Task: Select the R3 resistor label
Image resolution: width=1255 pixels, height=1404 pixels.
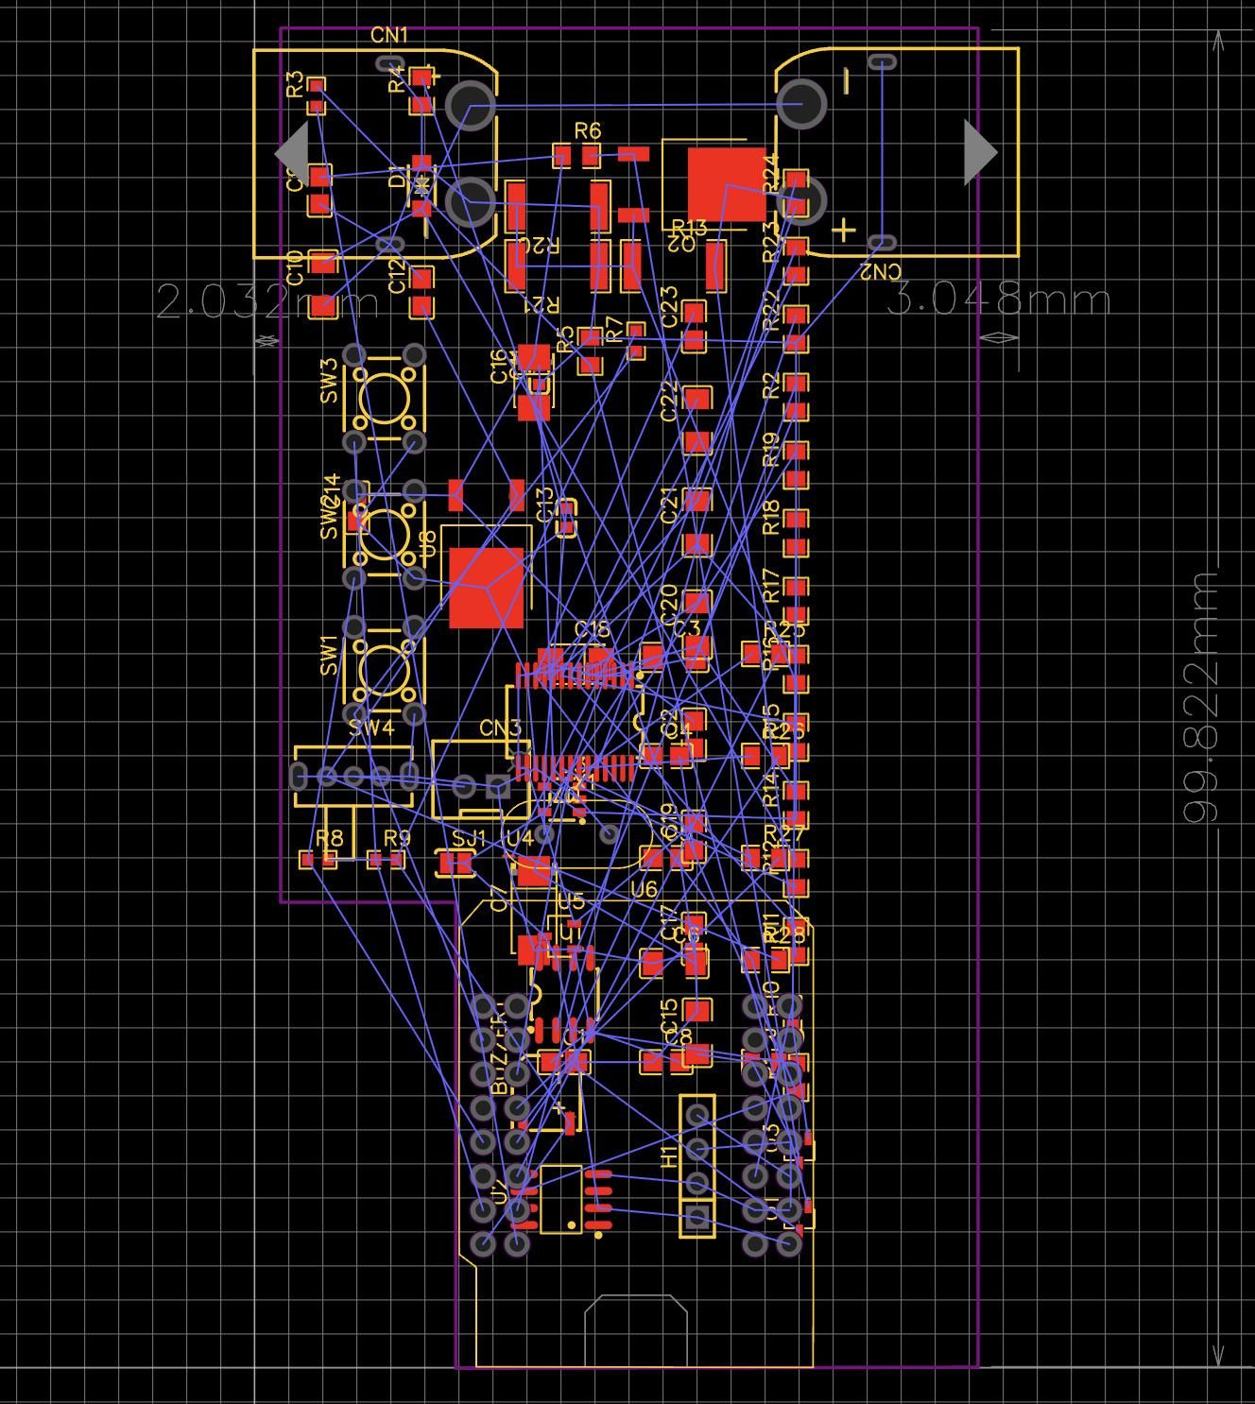Action: (x=295, y=84)
